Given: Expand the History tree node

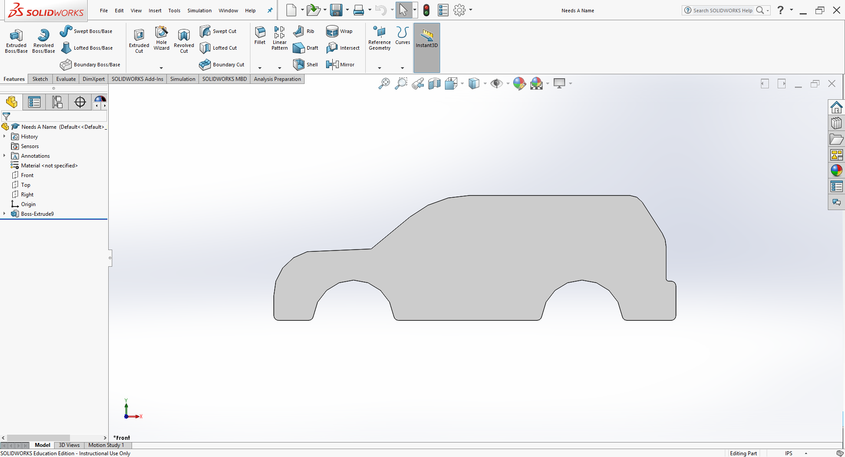Looking at the screenshot, I should pyautogui.click(x=4, y=137).
